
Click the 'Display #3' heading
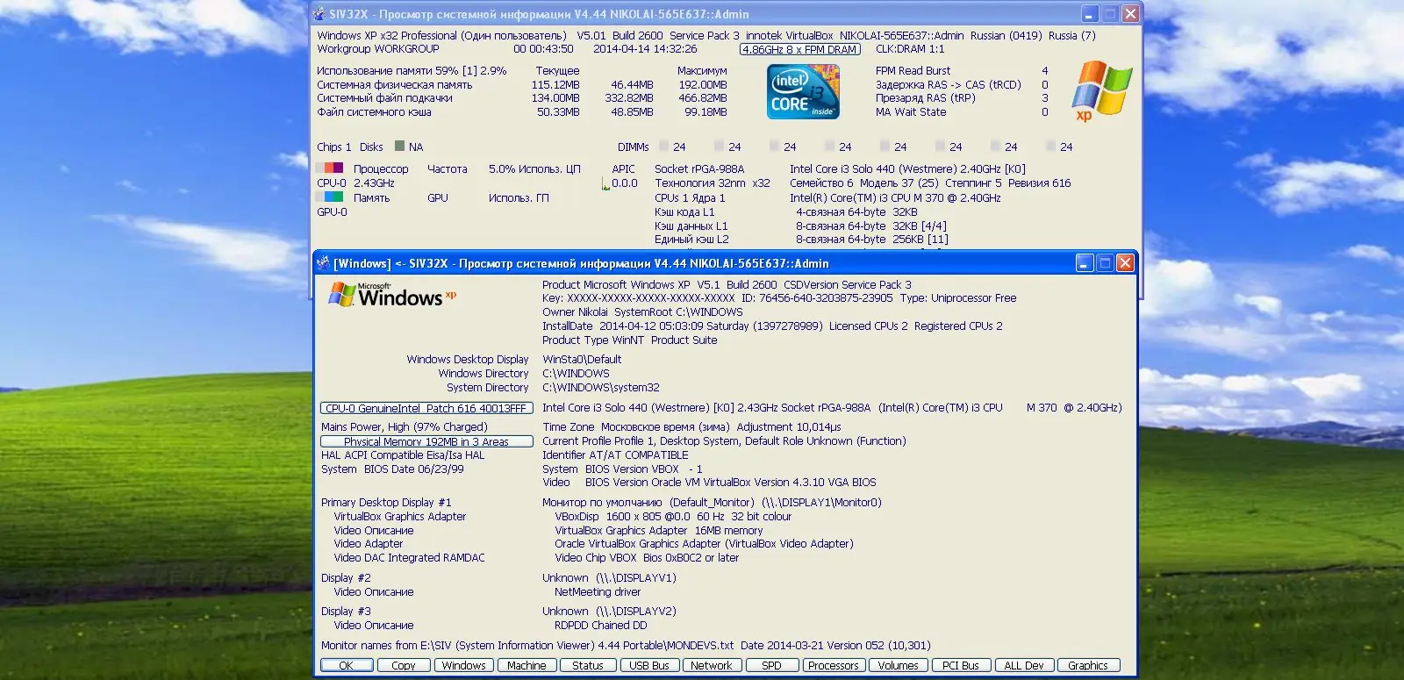[x=346, y=612]
